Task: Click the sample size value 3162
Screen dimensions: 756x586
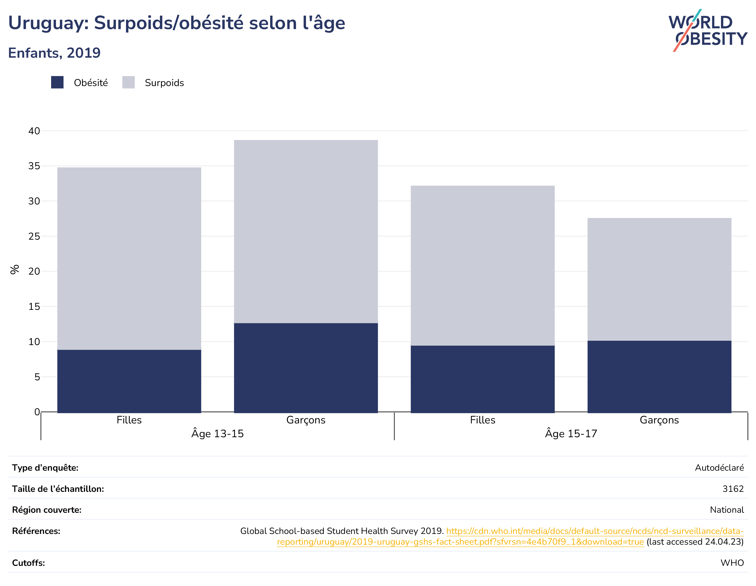Action: click(733, 489)
